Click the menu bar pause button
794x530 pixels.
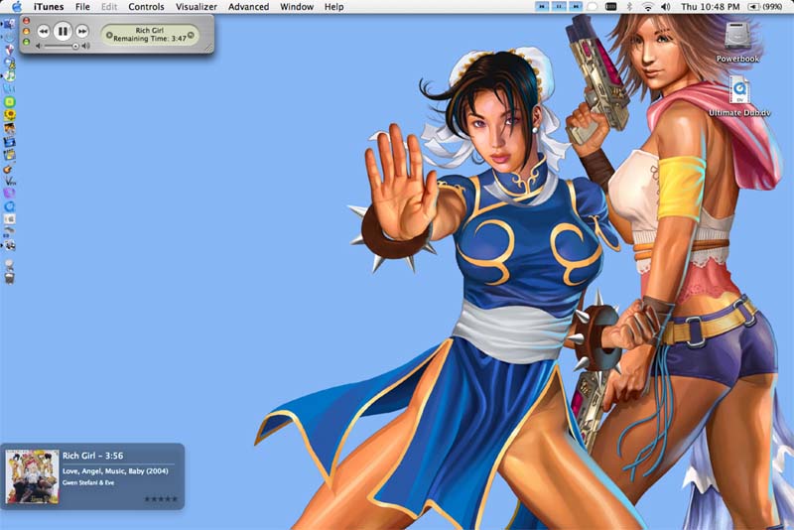tap(559, 7)
